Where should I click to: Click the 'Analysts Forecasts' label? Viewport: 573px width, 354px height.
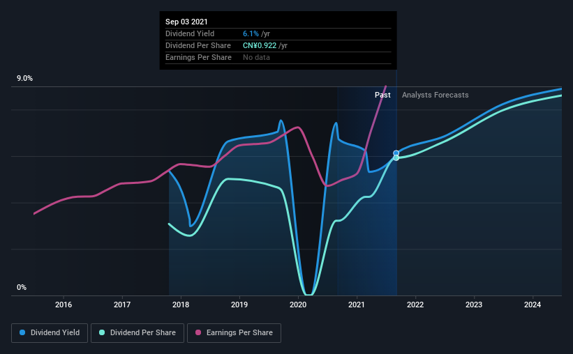click(436, 95)
